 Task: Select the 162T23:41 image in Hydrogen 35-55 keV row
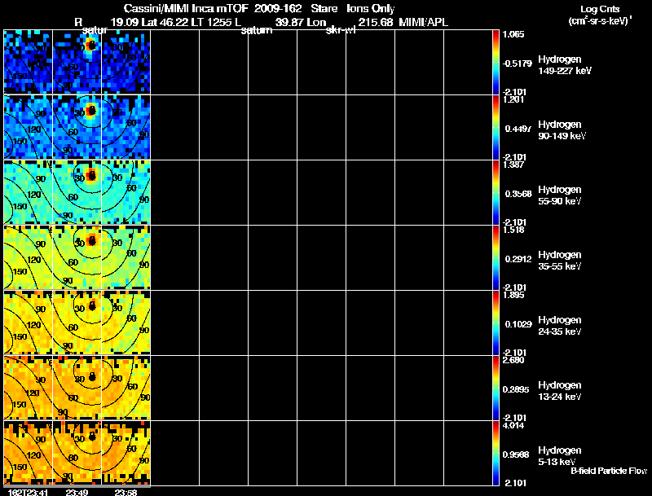click(x=28, y=257)
